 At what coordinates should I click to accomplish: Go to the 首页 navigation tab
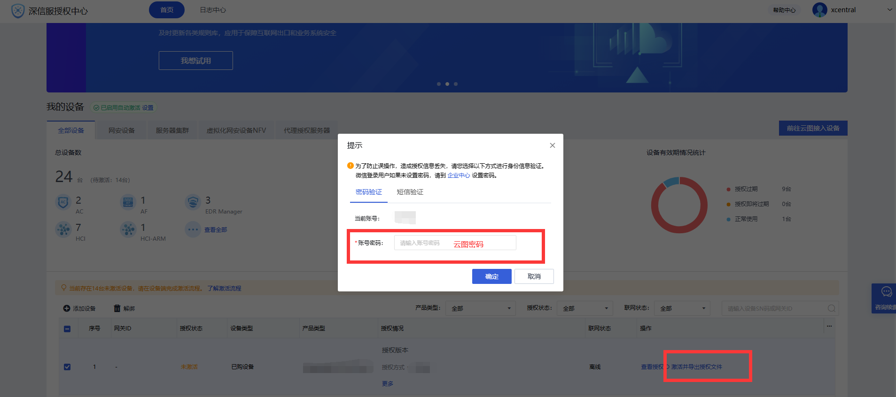[167, 10]
